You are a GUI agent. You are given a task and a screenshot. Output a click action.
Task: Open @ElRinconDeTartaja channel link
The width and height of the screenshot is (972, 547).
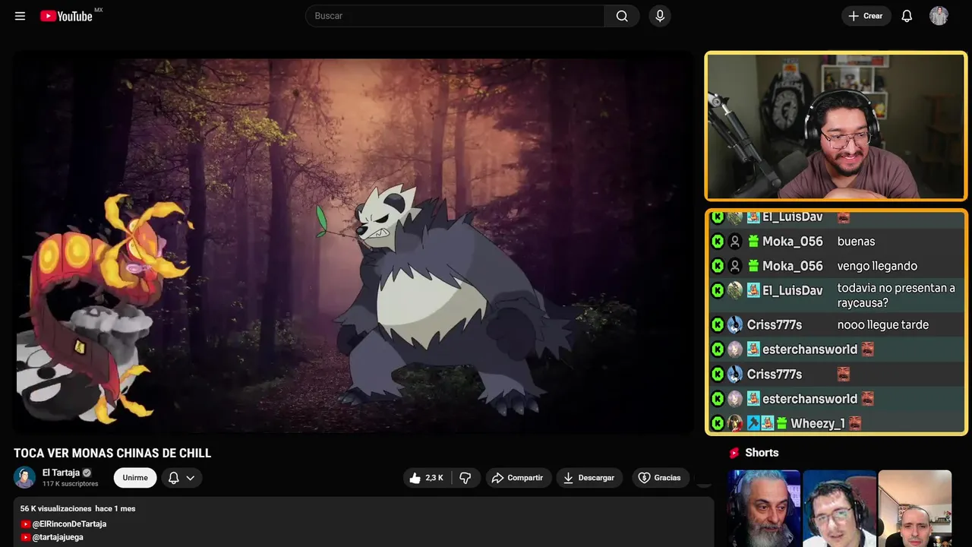(68, 524)
